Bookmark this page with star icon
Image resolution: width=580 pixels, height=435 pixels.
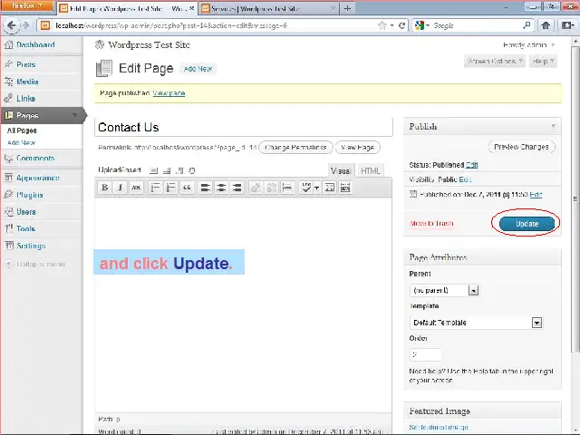coord(382,25)
